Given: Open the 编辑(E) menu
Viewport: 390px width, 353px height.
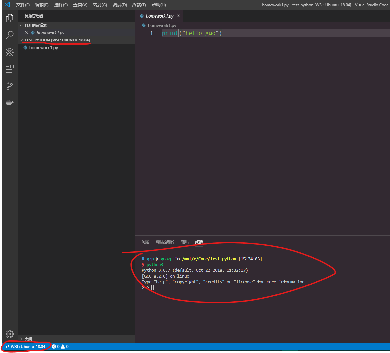Looking at the screenshot, I should [42, 5].
